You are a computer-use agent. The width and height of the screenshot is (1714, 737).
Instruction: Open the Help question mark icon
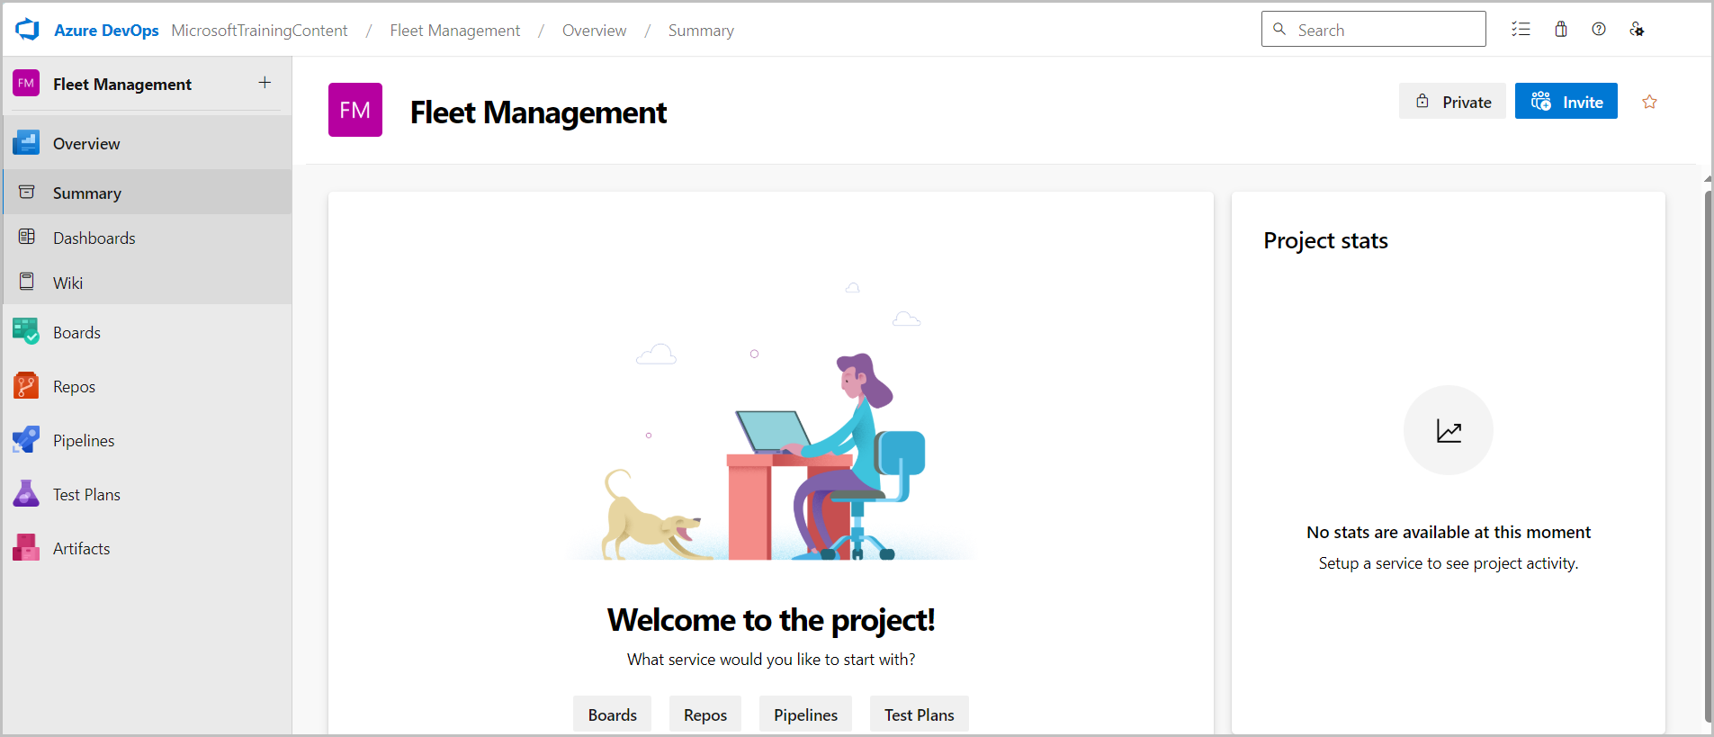click(x=1599, y=30)
